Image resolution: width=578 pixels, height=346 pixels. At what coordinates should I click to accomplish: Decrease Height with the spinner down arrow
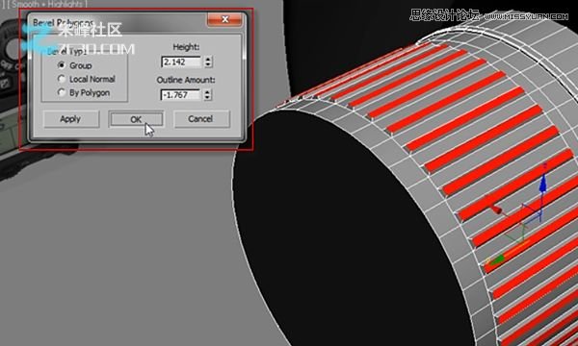click(x=208, y=64)
